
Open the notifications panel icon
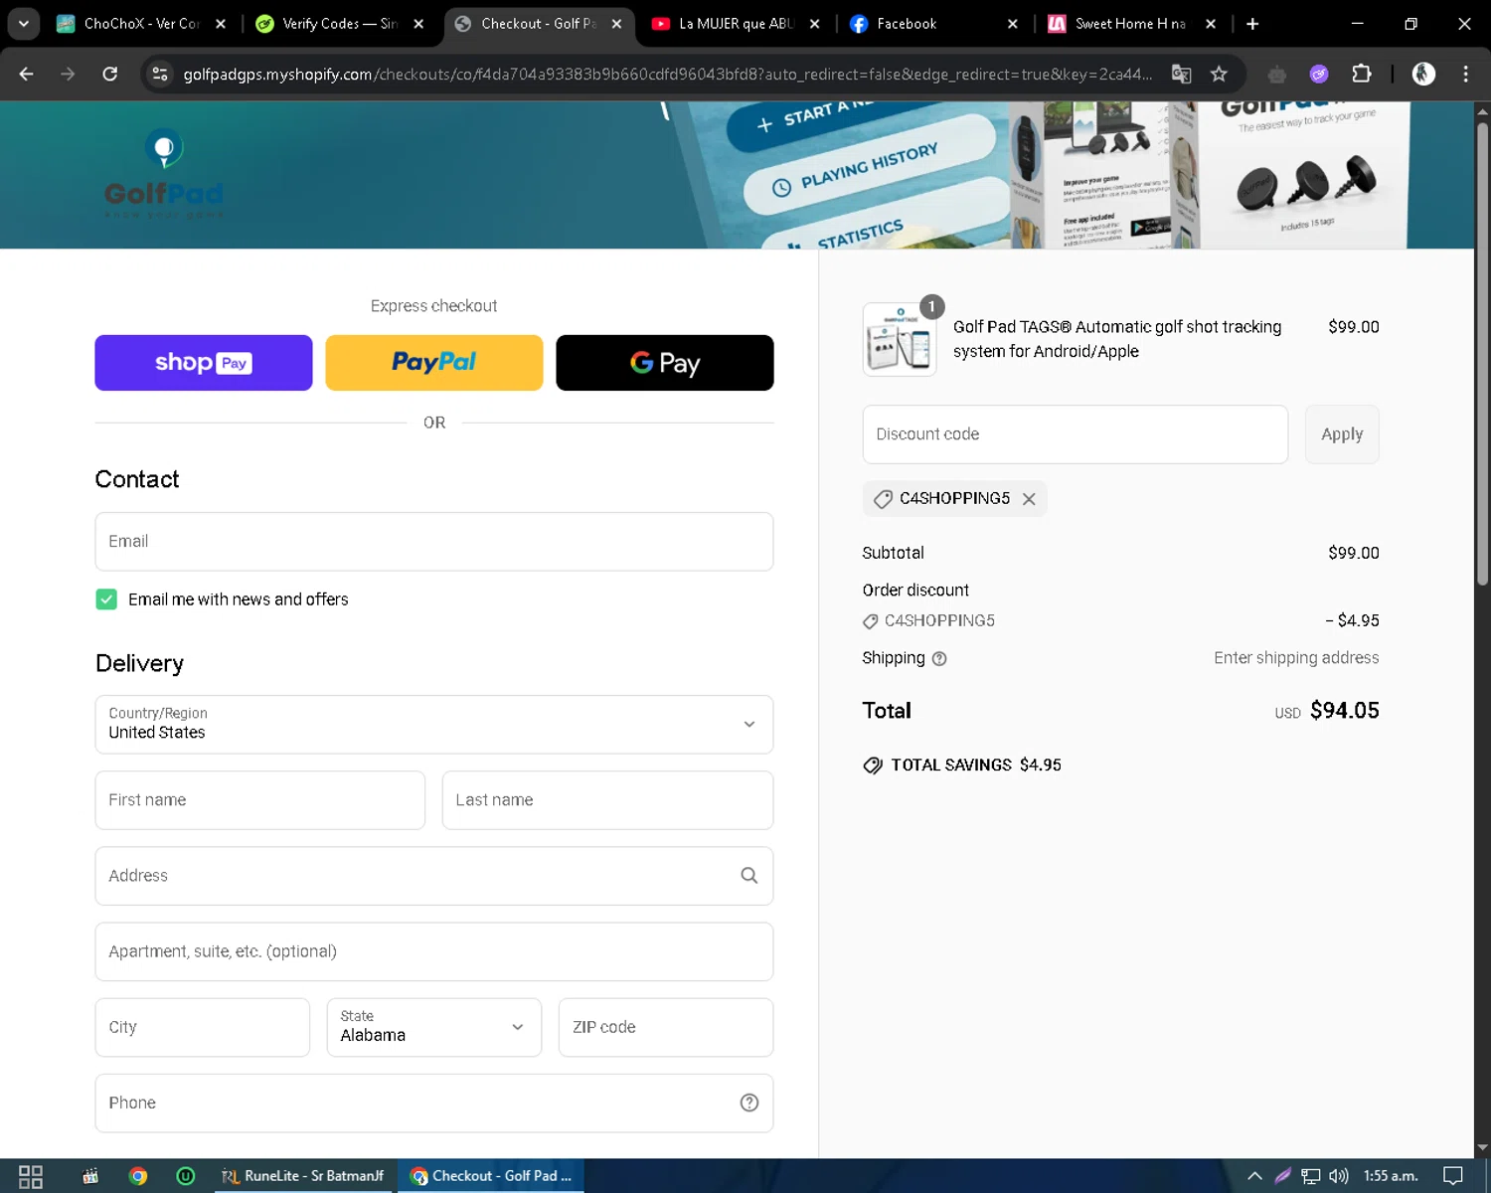[1453, 1176]
